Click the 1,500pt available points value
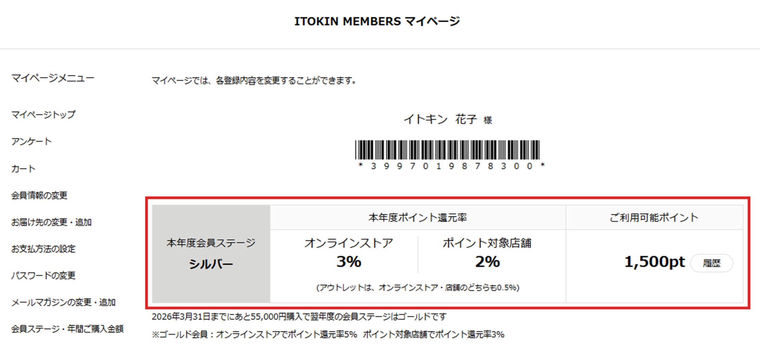Screen dimensions: 760x347 (655, 262)
